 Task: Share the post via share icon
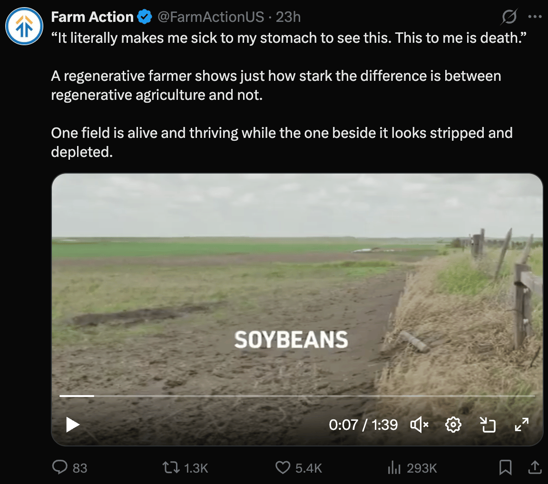(x=535, y=467)
